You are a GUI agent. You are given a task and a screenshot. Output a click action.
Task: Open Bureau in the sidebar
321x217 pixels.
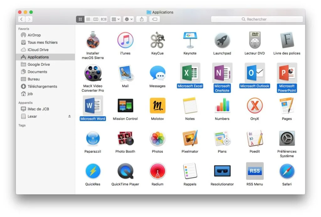coord(45,79)
